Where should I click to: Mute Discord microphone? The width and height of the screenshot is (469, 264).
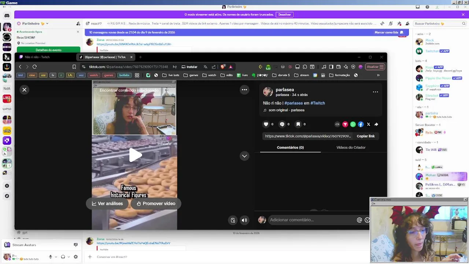(x=51, y=257)
